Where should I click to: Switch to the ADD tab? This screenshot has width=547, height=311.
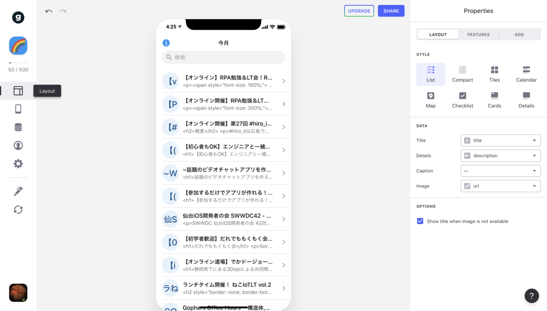tap(519, 35)
